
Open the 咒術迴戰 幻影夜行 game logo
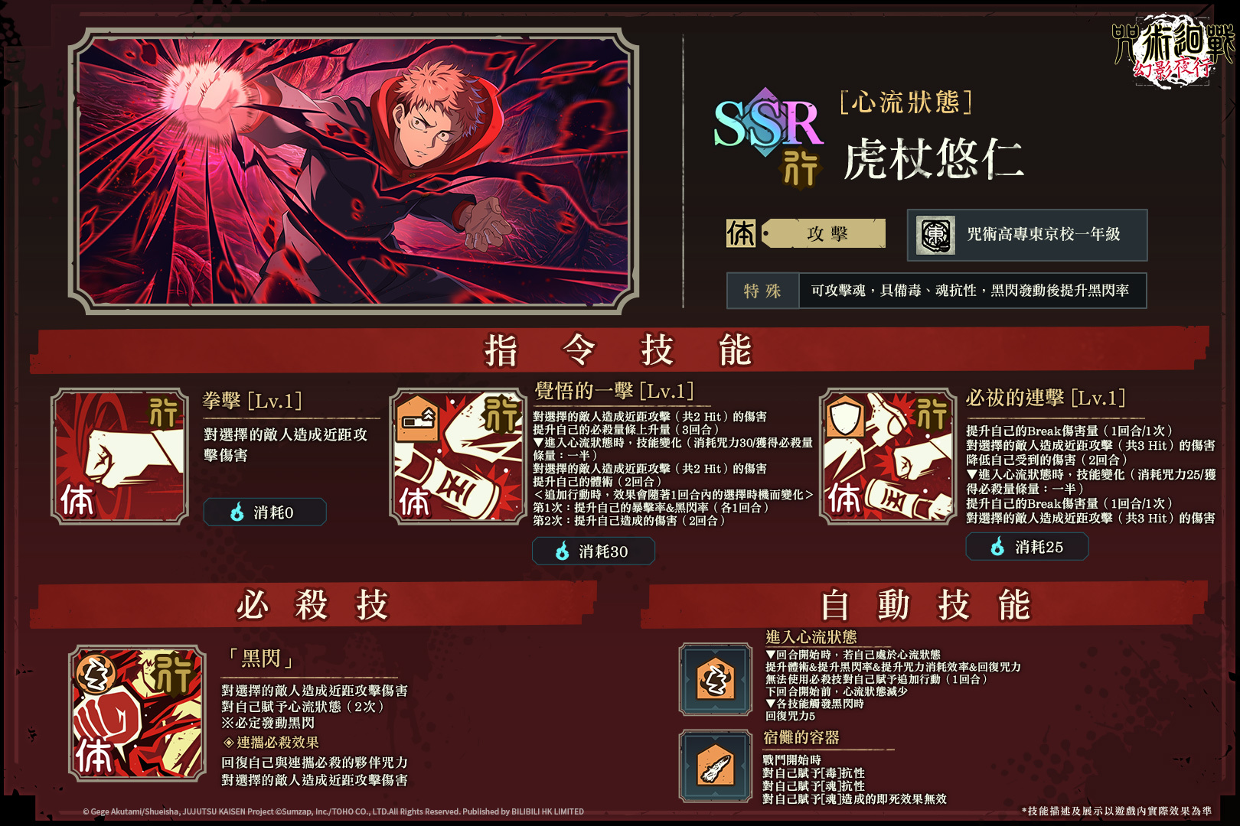tap(1171, 48)
